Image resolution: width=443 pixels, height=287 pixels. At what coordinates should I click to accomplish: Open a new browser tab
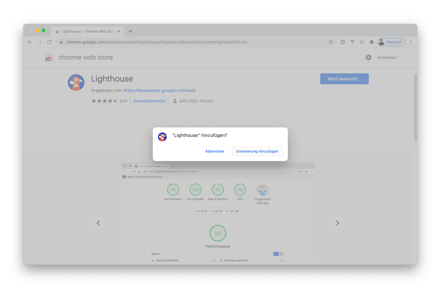130,31
